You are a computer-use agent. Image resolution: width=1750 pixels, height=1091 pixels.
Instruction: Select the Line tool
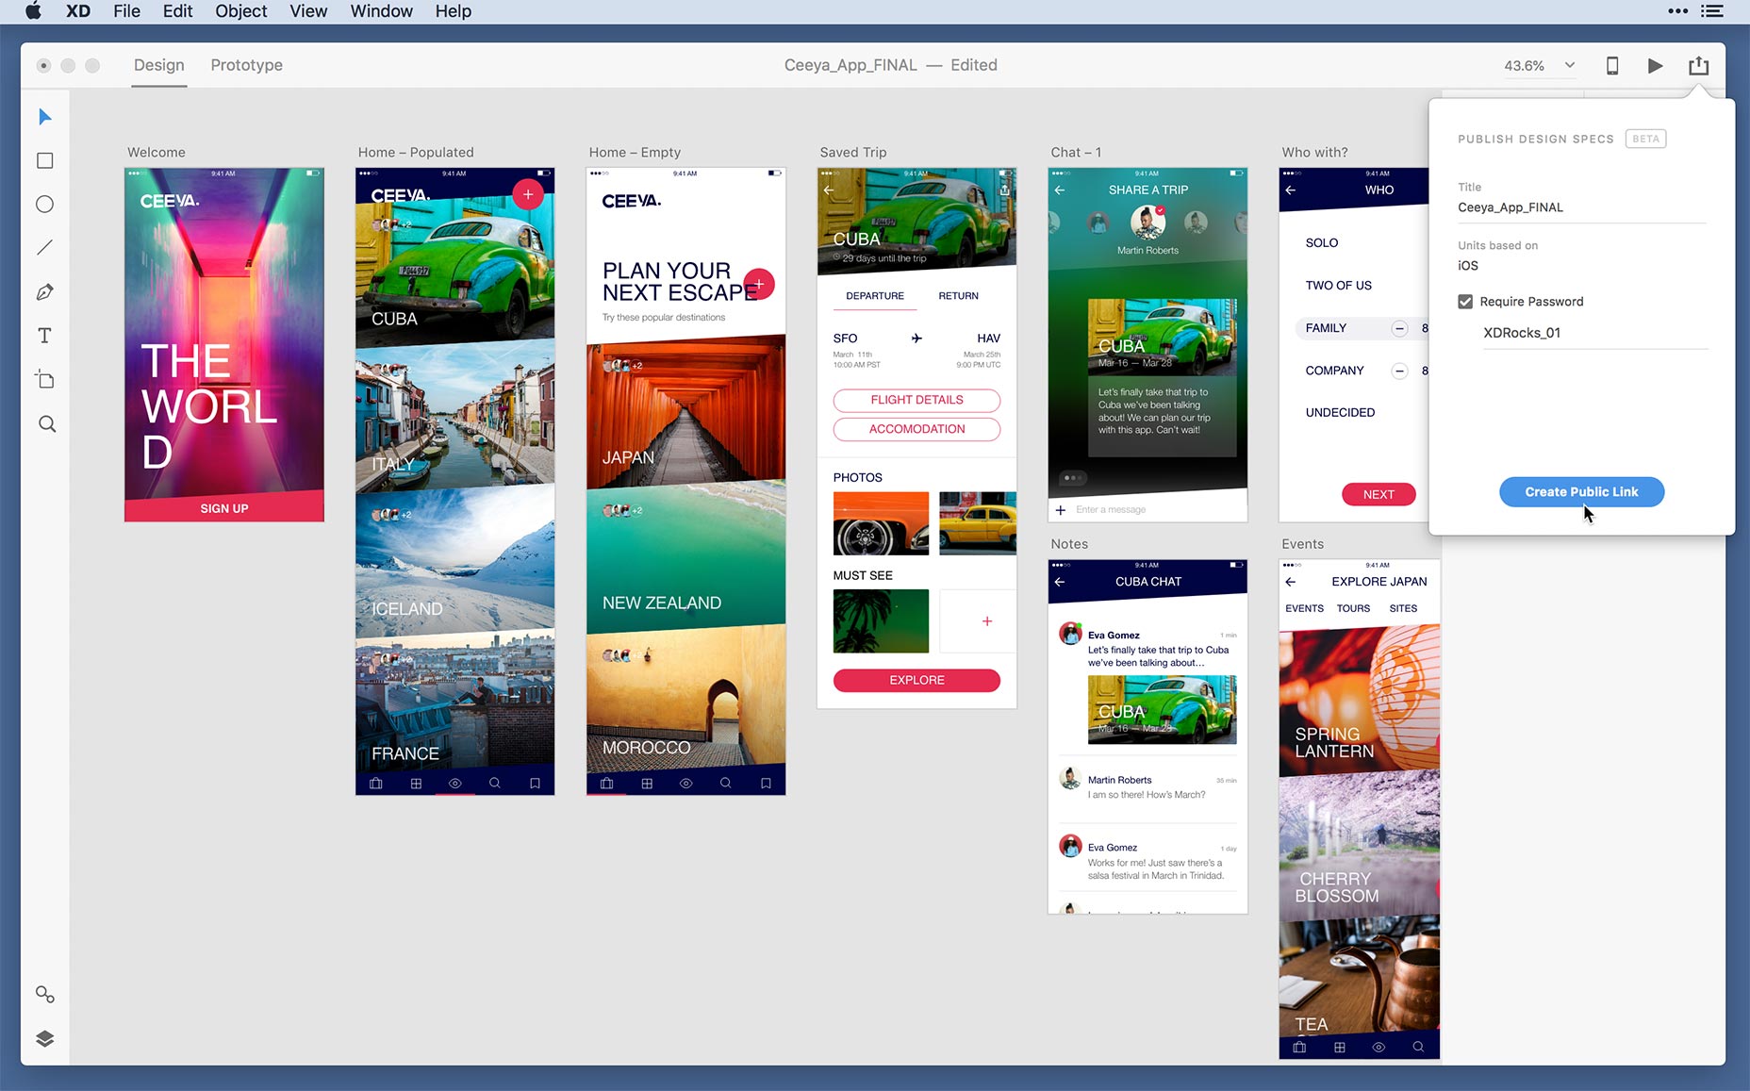45,248
